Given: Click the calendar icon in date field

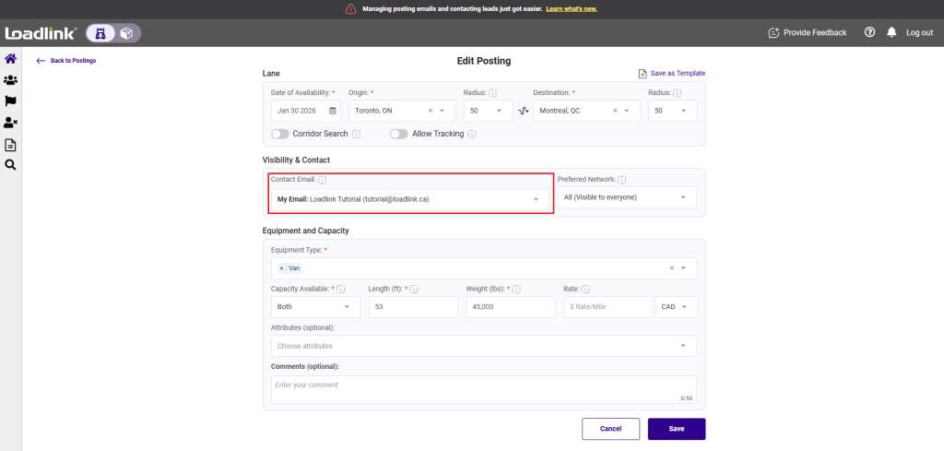Looking at the screenshot, I should click(x=333, y=111).
